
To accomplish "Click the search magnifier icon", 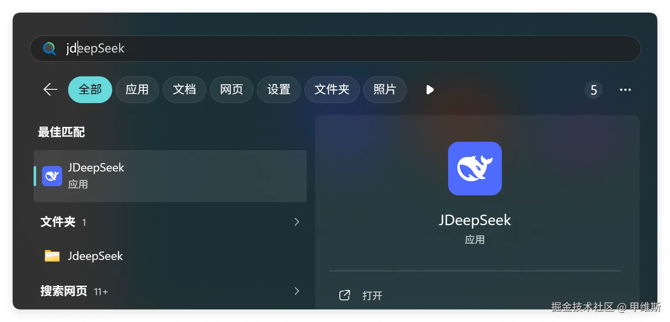I will [x=50, y=49].
